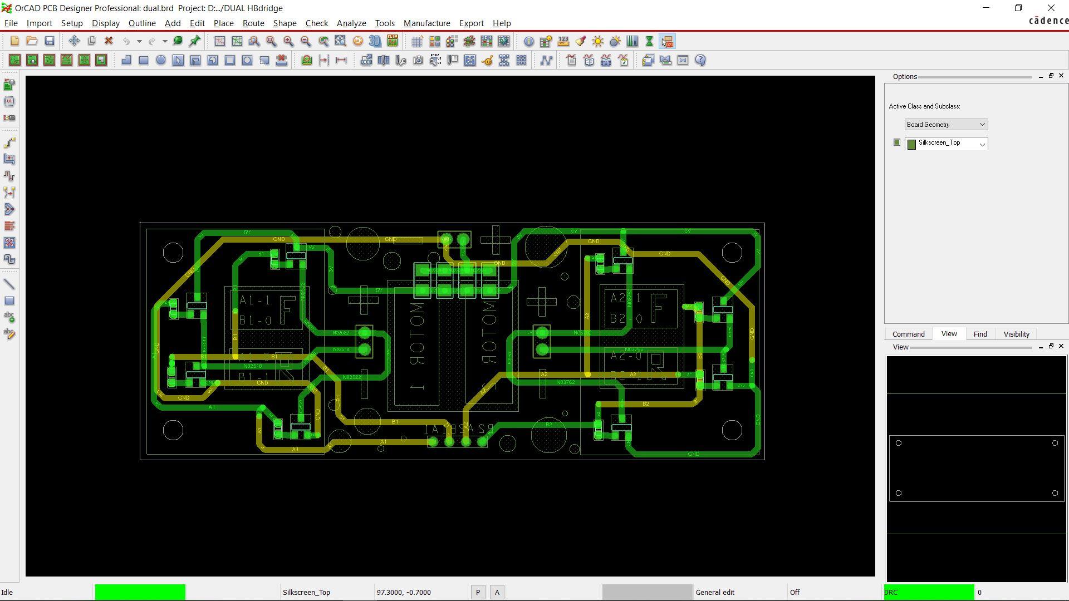Click the green DRC status button
The height and width of the screenshot is (601, 1069).
(x=929, y=592)
